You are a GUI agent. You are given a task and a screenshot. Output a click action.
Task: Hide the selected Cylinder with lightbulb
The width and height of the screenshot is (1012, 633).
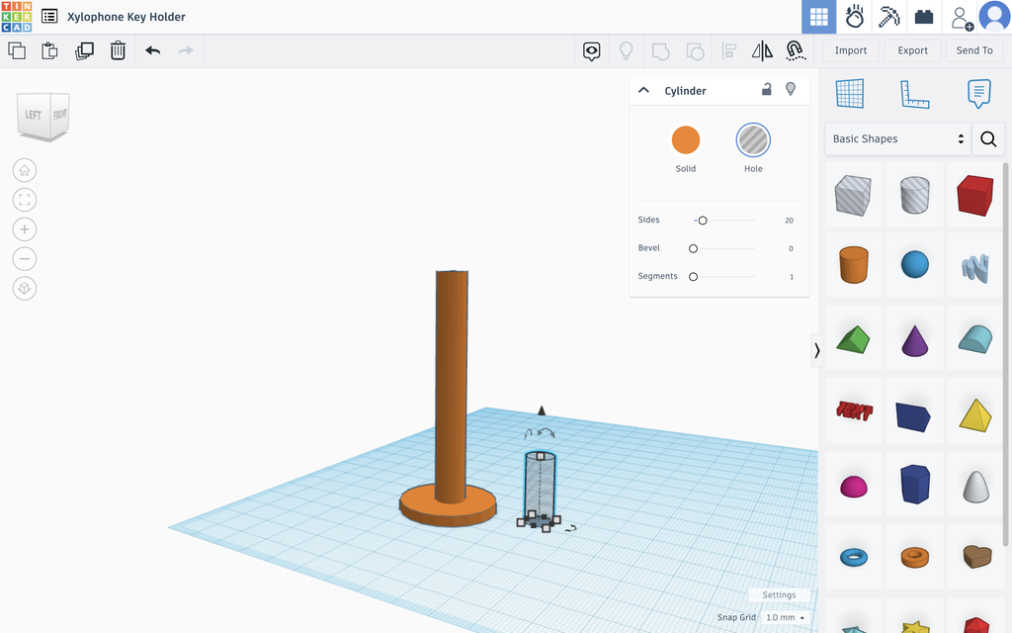click(x=791, y=89)
